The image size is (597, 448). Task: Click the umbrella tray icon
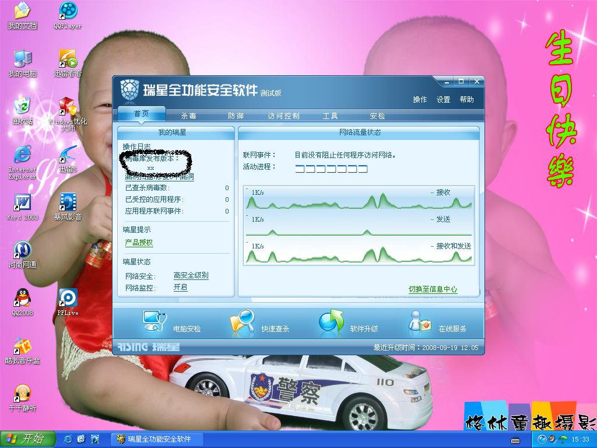pos(564,439)
